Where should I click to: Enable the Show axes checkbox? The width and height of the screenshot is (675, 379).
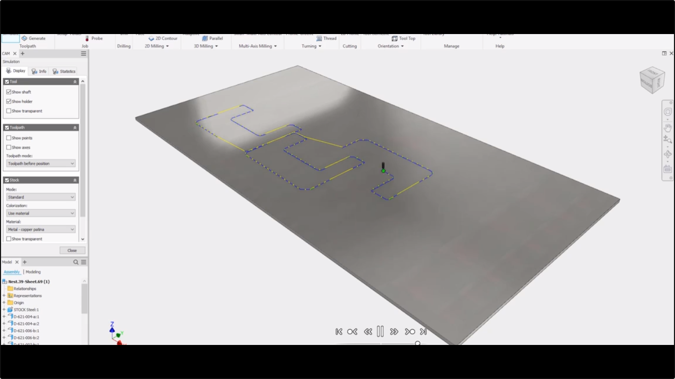(8, 147)
